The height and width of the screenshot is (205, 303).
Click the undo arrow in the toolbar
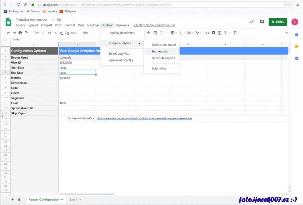(x=8, y=33)
